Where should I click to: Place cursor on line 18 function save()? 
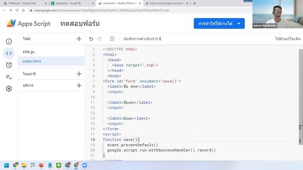(x=121, y=140)
